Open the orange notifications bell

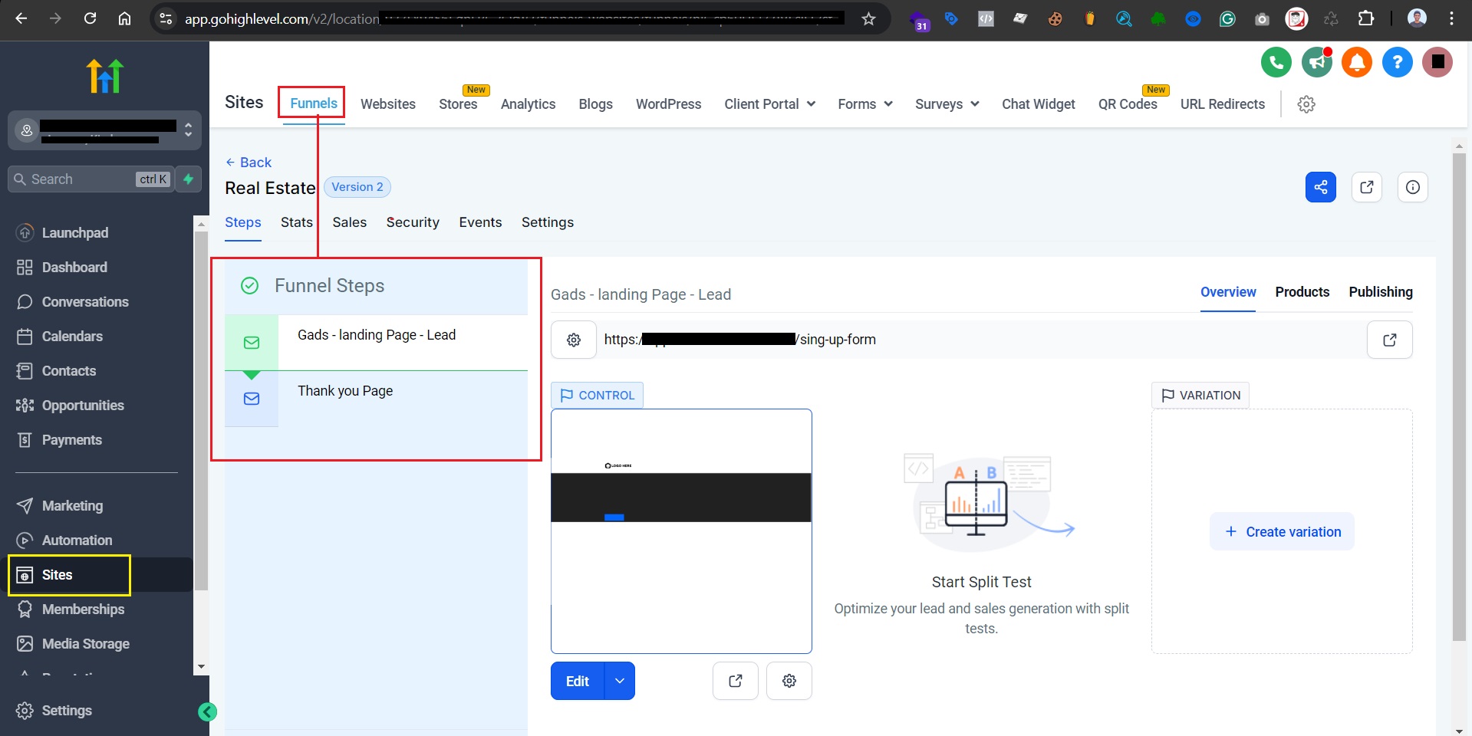pos(1357,62)
